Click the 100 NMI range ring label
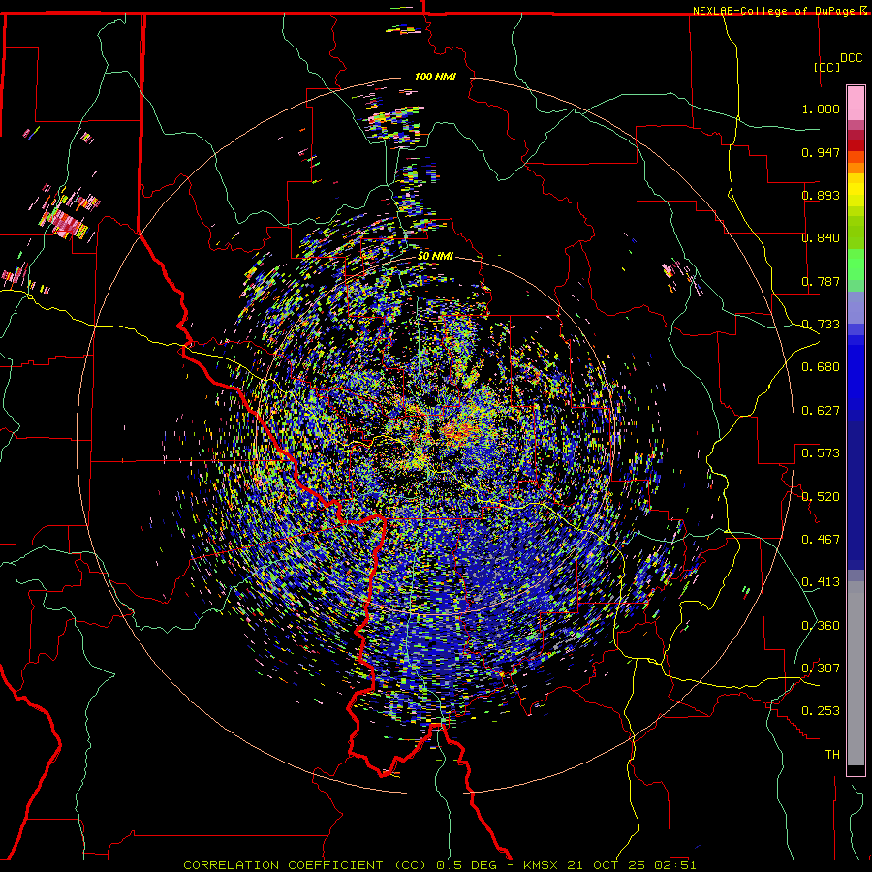The image size is (872, 872). tap(435, 77)
